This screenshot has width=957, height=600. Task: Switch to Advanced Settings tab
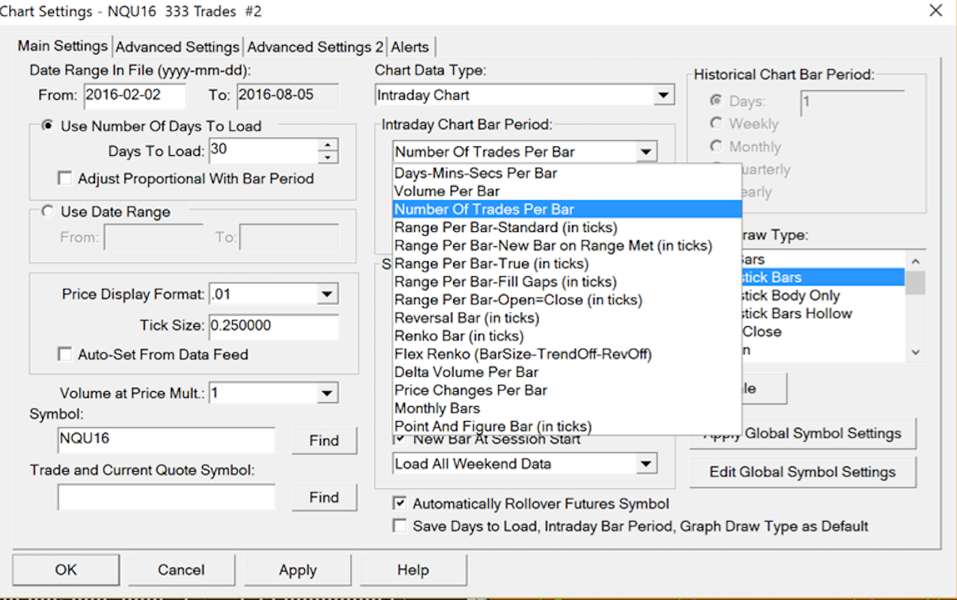[x=177, y=47]
